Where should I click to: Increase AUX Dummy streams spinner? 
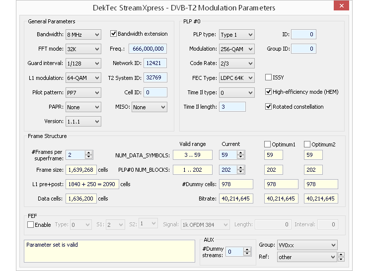coord(247,250)
